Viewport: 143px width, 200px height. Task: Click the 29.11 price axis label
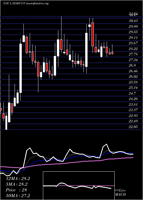pyautogui.click(x=134, y=37)
